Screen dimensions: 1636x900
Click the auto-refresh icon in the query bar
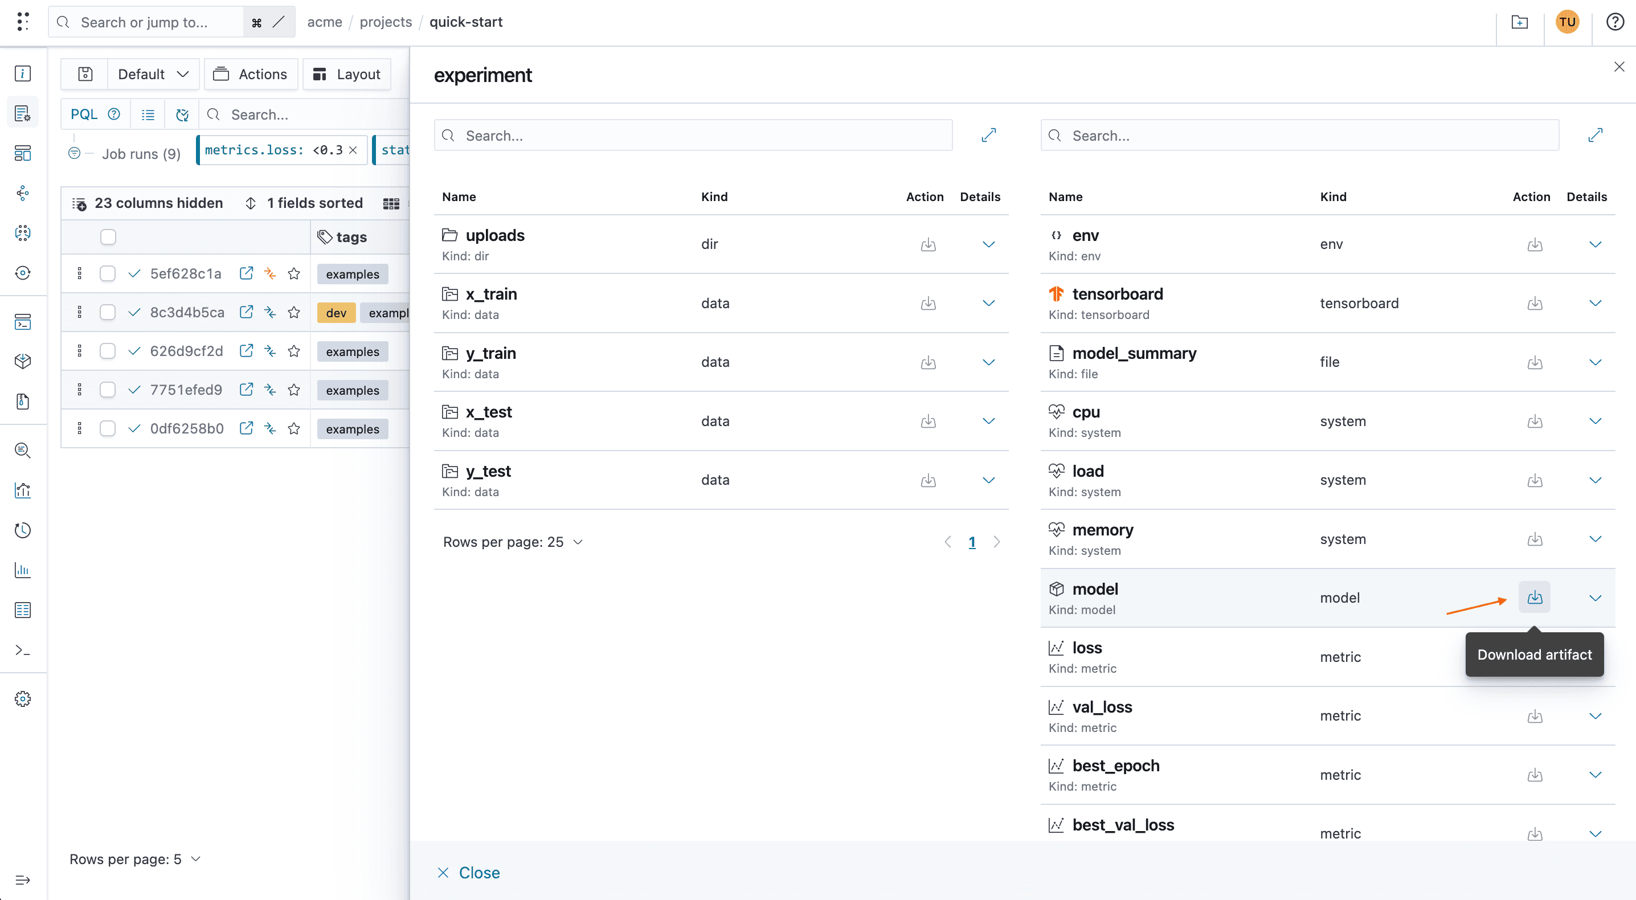182,114
